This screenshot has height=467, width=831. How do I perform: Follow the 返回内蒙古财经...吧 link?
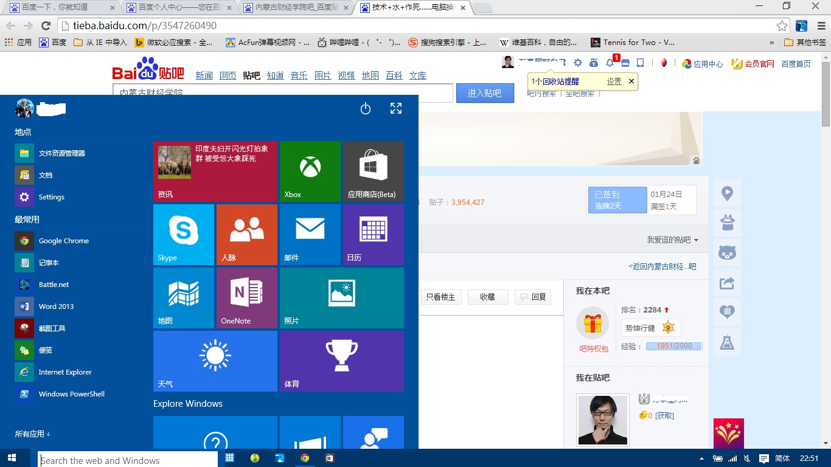[662, 266]
